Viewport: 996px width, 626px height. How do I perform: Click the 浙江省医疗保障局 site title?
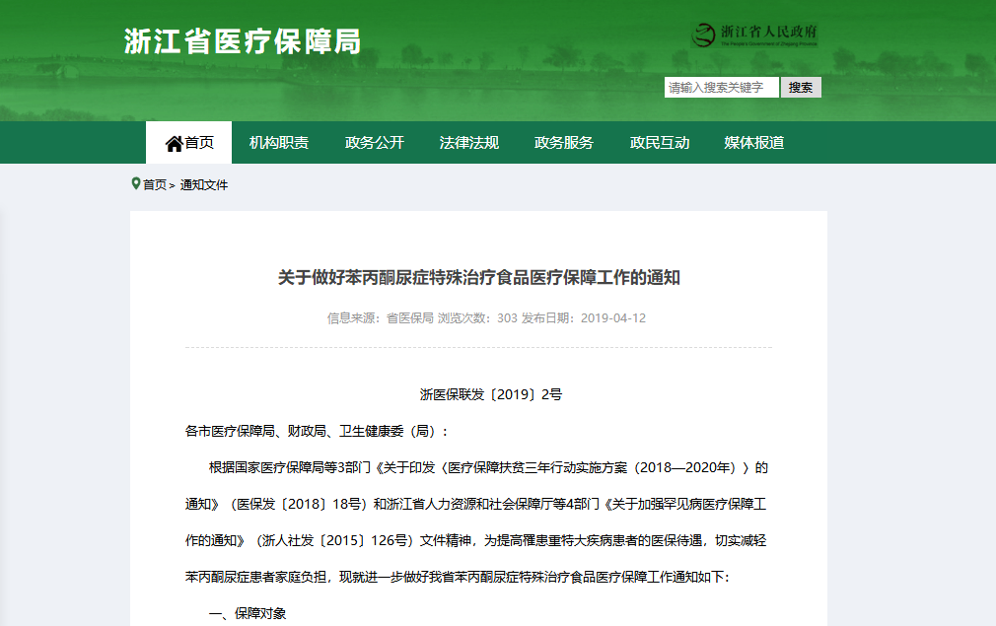pos(243,42)
